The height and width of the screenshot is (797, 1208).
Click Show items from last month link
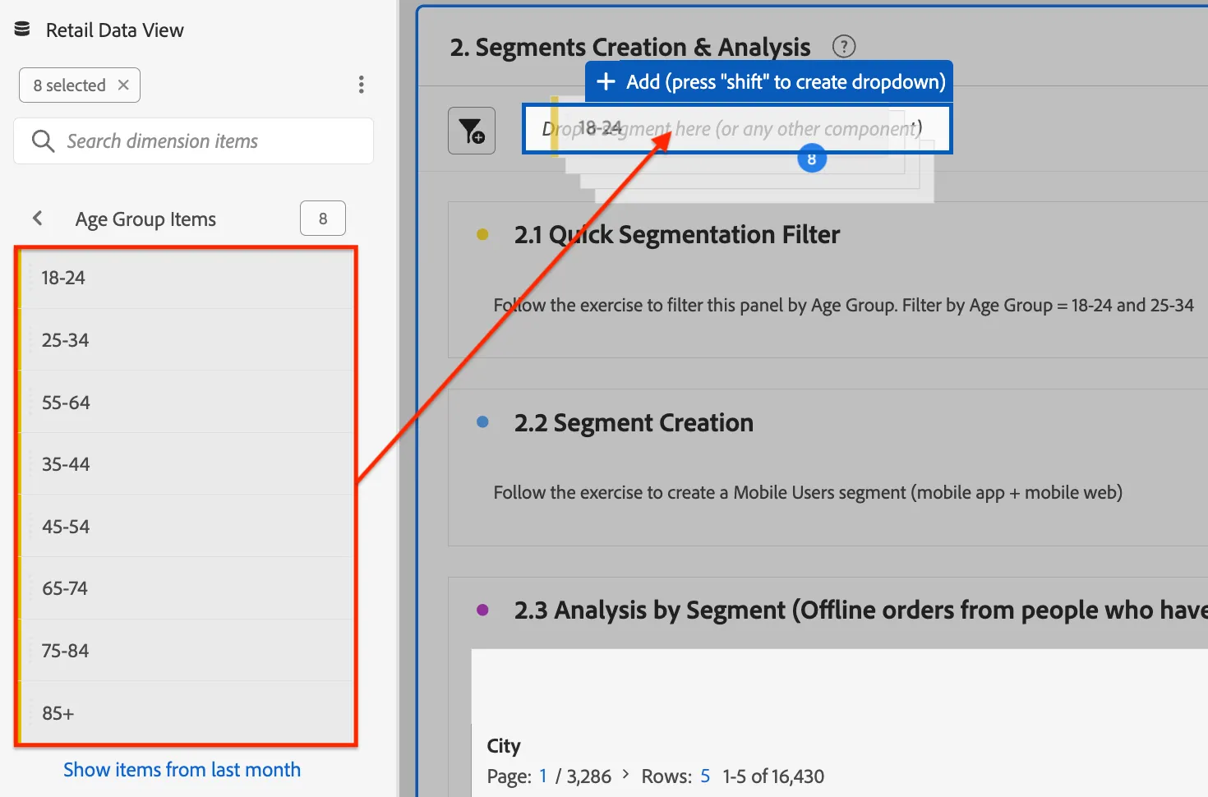point(182,770)
